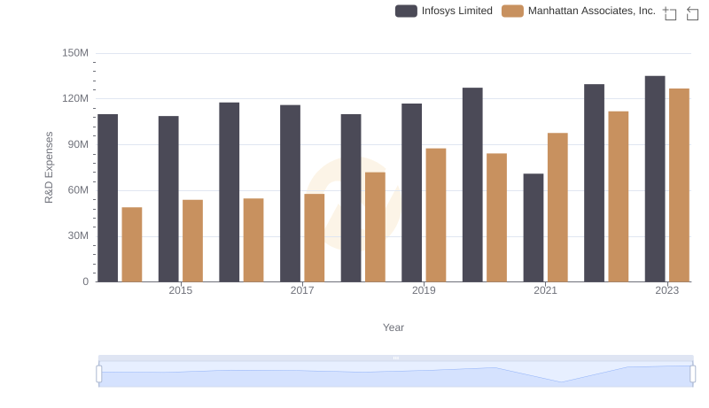Click the zoom reset icon
The image size is (709, 408).
click(x=692, y=13)
